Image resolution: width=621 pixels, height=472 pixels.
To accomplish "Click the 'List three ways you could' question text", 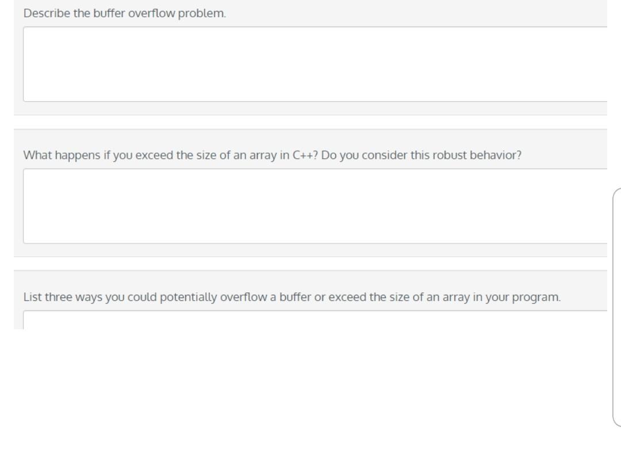I will (x=292, y=297).
